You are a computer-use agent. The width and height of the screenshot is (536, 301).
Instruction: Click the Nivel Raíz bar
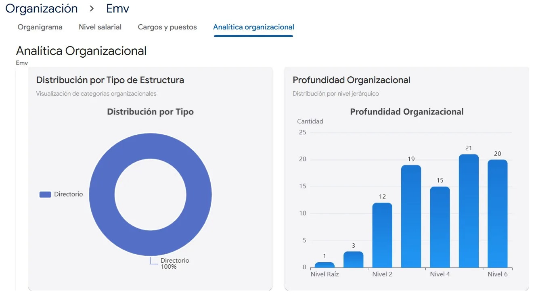325,265
